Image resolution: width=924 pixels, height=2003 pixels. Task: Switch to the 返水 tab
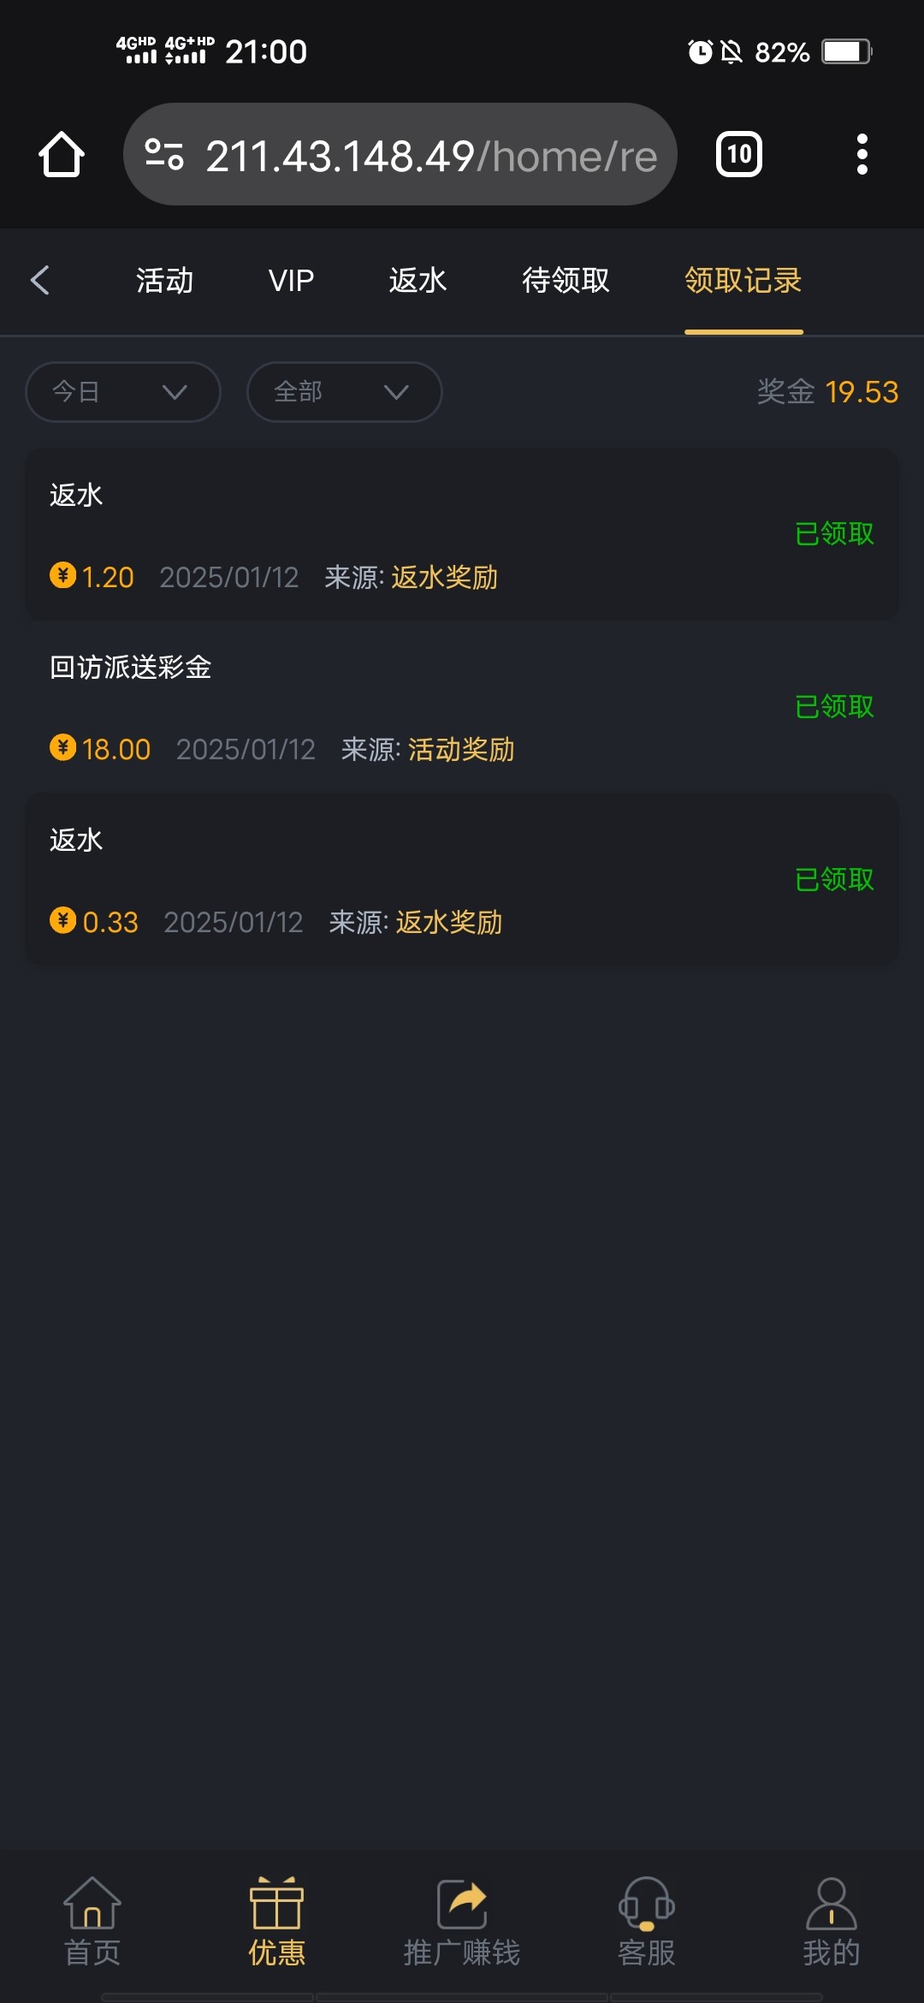tap(418, 280)
